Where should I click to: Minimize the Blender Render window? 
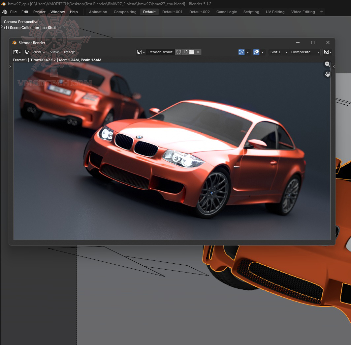coord(298,42)
